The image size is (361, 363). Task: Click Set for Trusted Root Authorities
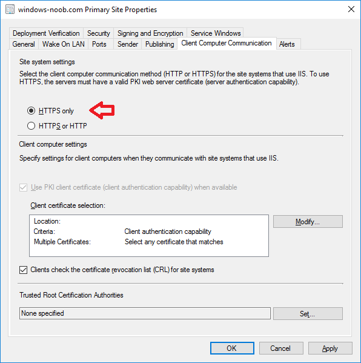[308, 314]
